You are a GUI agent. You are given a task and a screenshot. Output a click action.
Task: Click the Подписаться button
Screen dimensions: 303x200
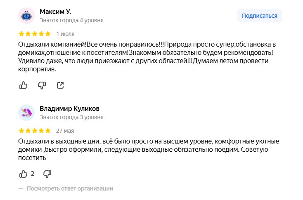pos(260,16)
